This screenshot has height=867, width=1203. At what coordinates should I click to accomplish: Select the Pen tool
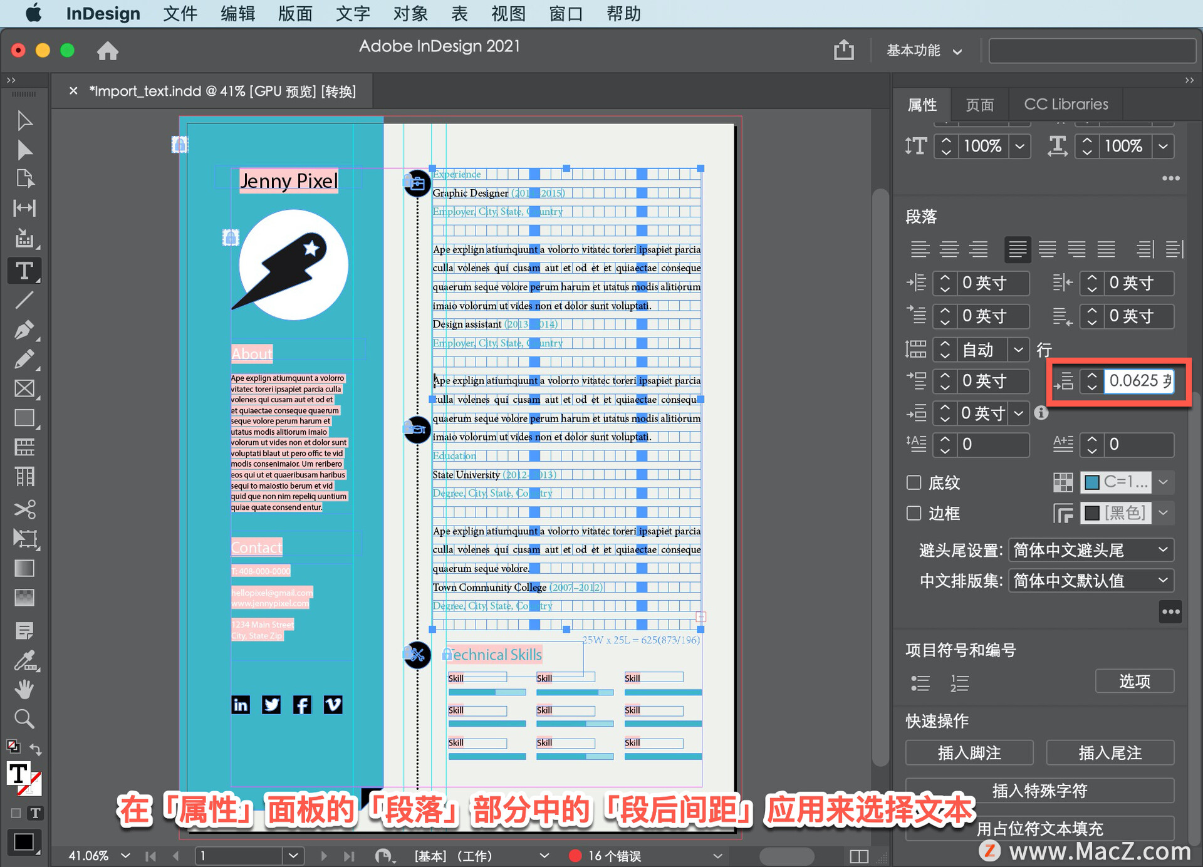(24, 330)
